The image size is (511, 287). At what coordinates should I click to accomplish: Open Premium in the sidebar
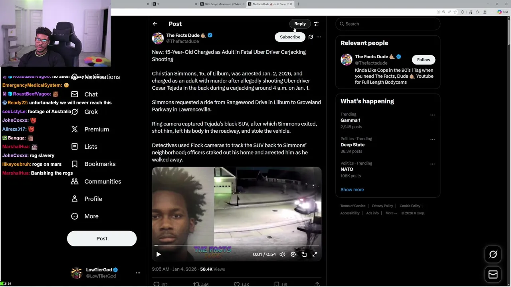(x=90, y=129)
